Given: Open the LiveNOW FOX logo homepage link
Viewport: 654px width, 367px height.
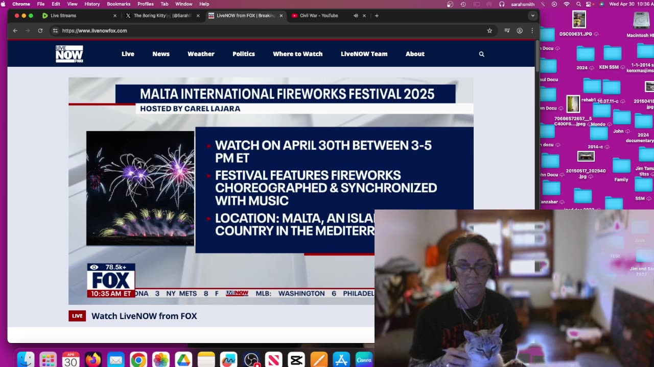Looking at the screenshot, I should (69, 54).
